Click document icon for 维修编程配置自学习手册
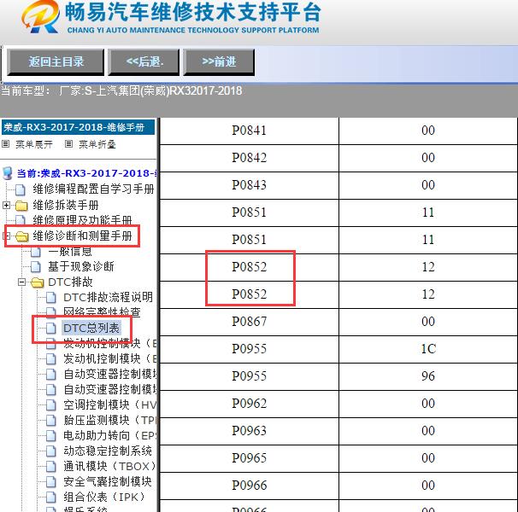The height and width of the screenshot is (512, 518). point(21,189)
